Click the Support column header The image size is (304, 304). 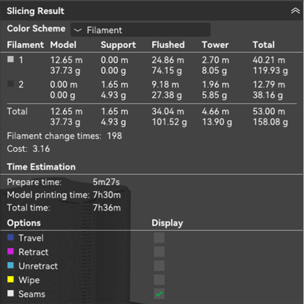pos(118,45)
